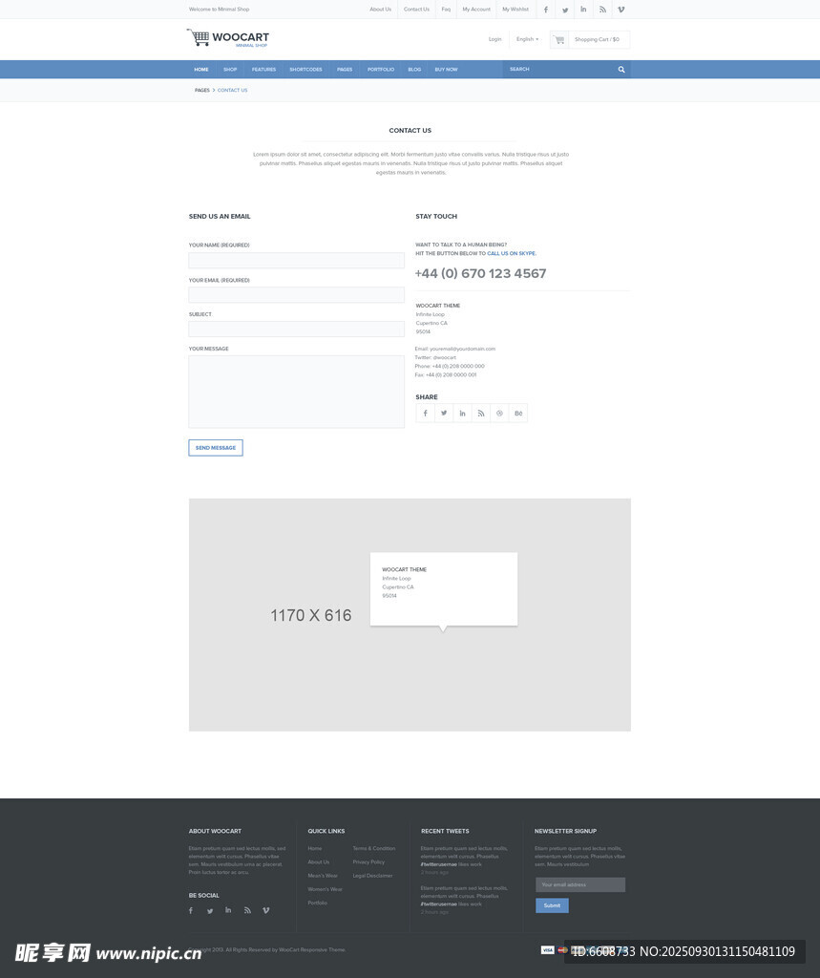Click the Facebook icon in the top bar
Image resolution: width=820 pixels, height=978 pixels.
pyautogui.click(x=546, y=10)
